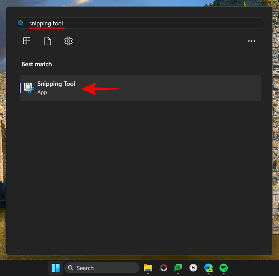This screenshot has width=279, height=276.
Task: Open Spotify from the taskbar
Action: click(224, 268)
